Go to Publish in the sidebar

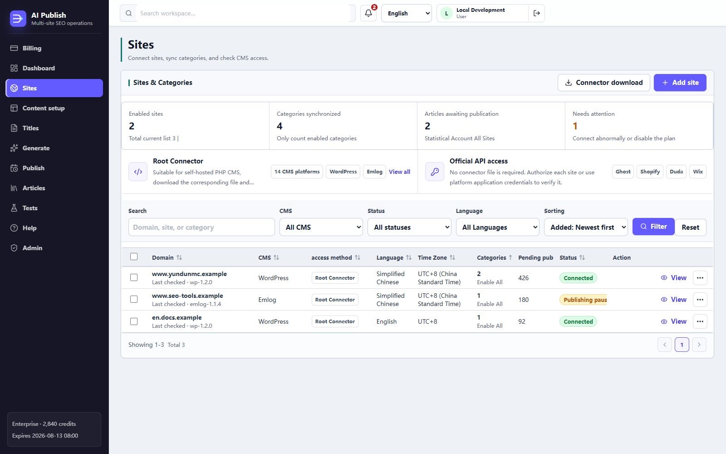[x=54, y=168]
